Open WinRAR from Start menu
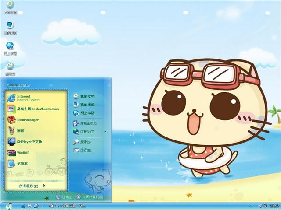The image size is (281, 210). pos(18,153)
